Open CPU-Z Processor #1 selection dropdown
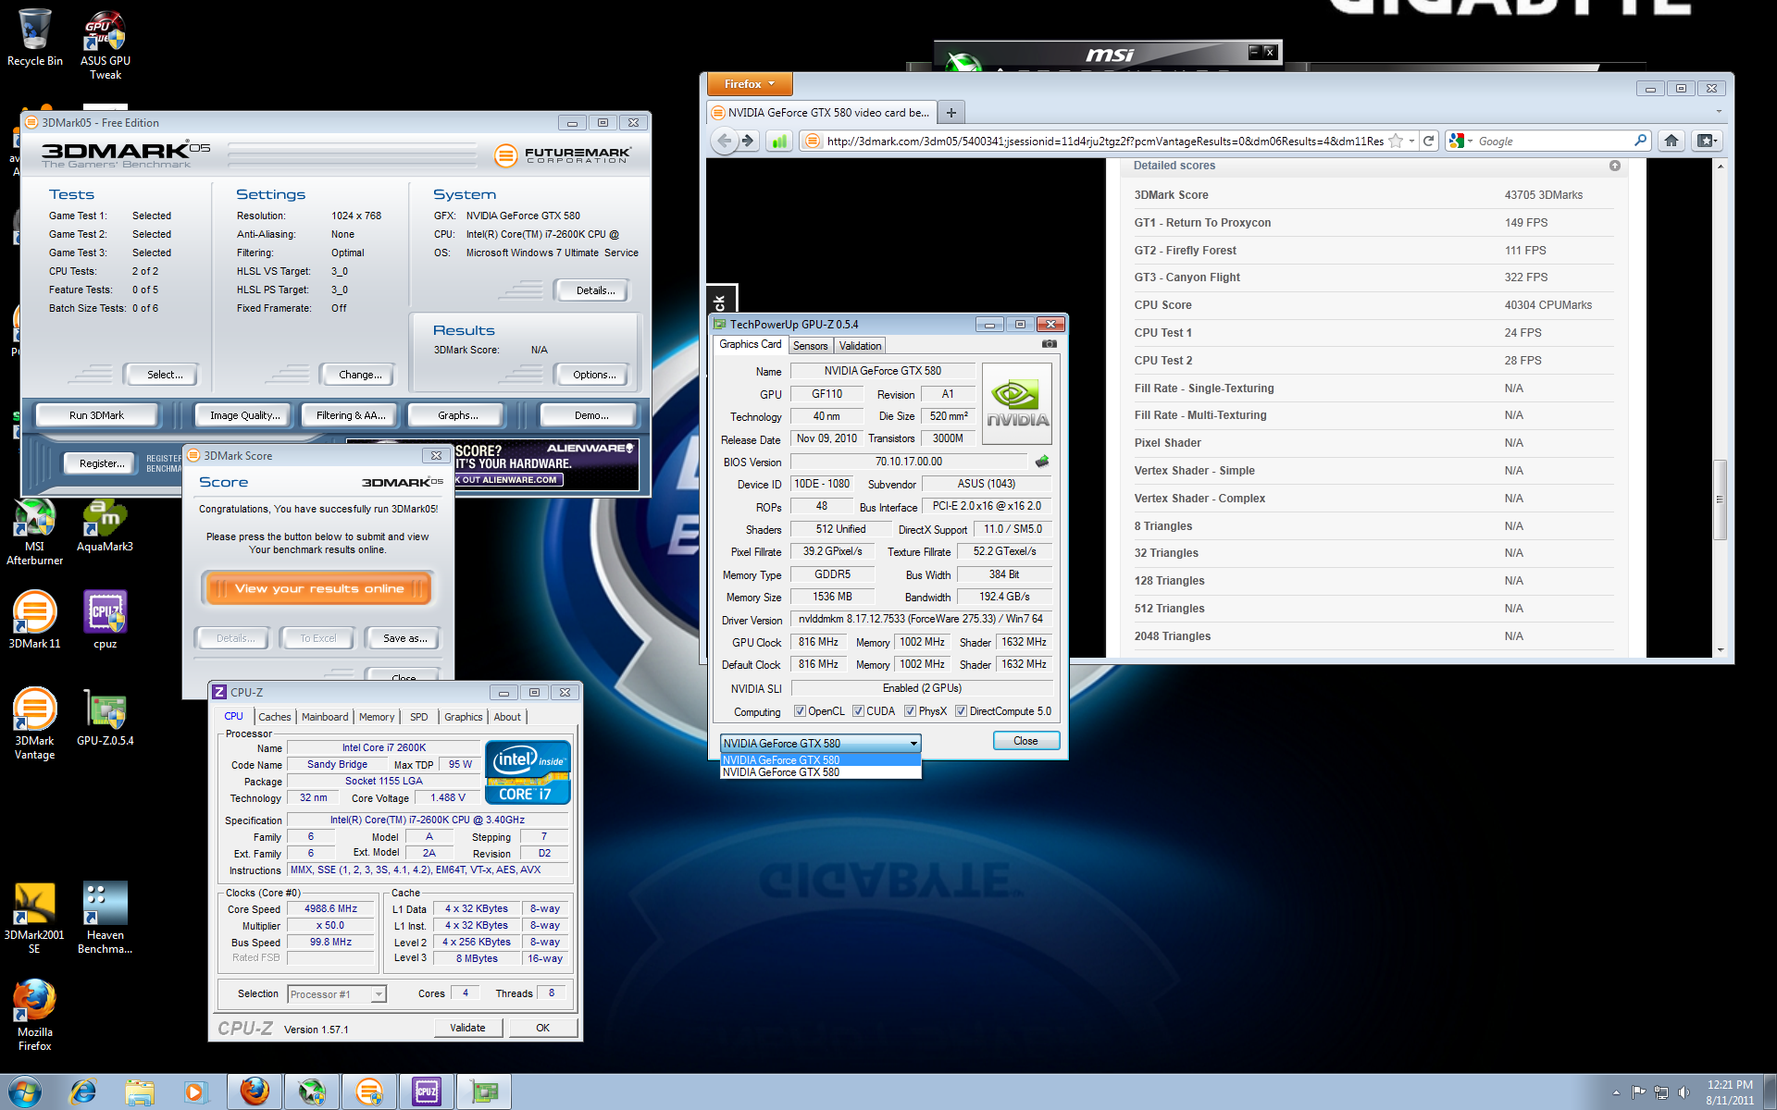Screen dimensions: 1777x1110 tap(337, 993)
